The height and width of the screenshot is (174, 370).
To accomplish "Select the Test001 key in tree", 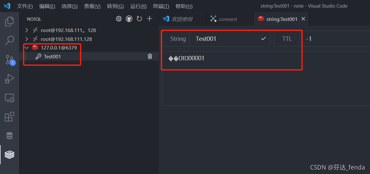I will [89, 56].
